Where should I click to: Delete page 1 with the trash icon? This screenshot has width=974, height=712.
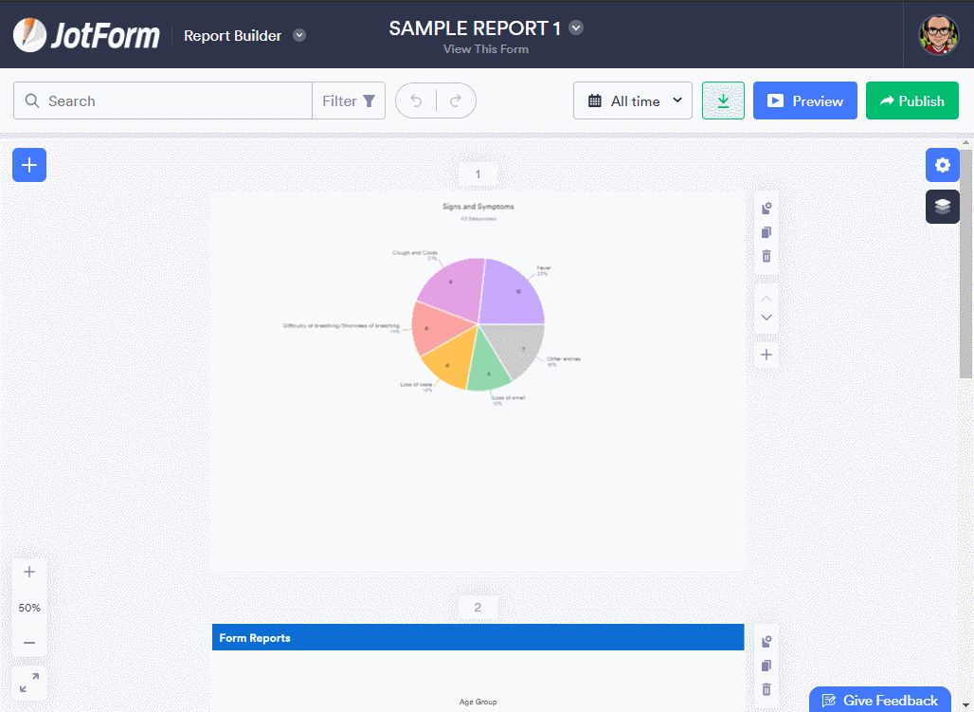pyautogui.click(x=766, y=255)
